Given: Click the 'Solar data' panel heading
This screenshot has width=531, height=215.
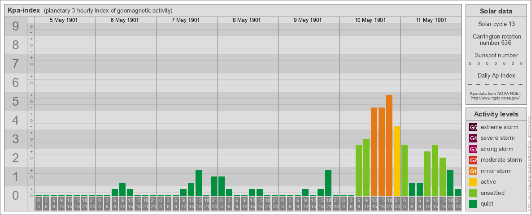Looking at the screenshot, I should (496, 11).
